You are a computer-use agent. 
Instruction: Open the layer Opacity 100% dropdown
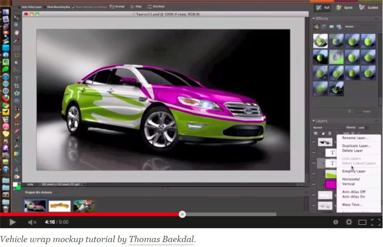click(363, 127)
